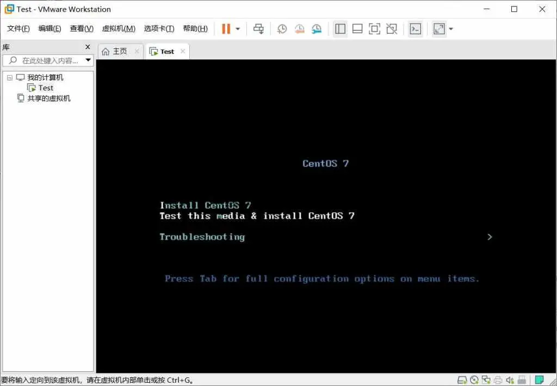Take a snapshot of this VM
Screen dimensions: 557x386
point(282,29)
